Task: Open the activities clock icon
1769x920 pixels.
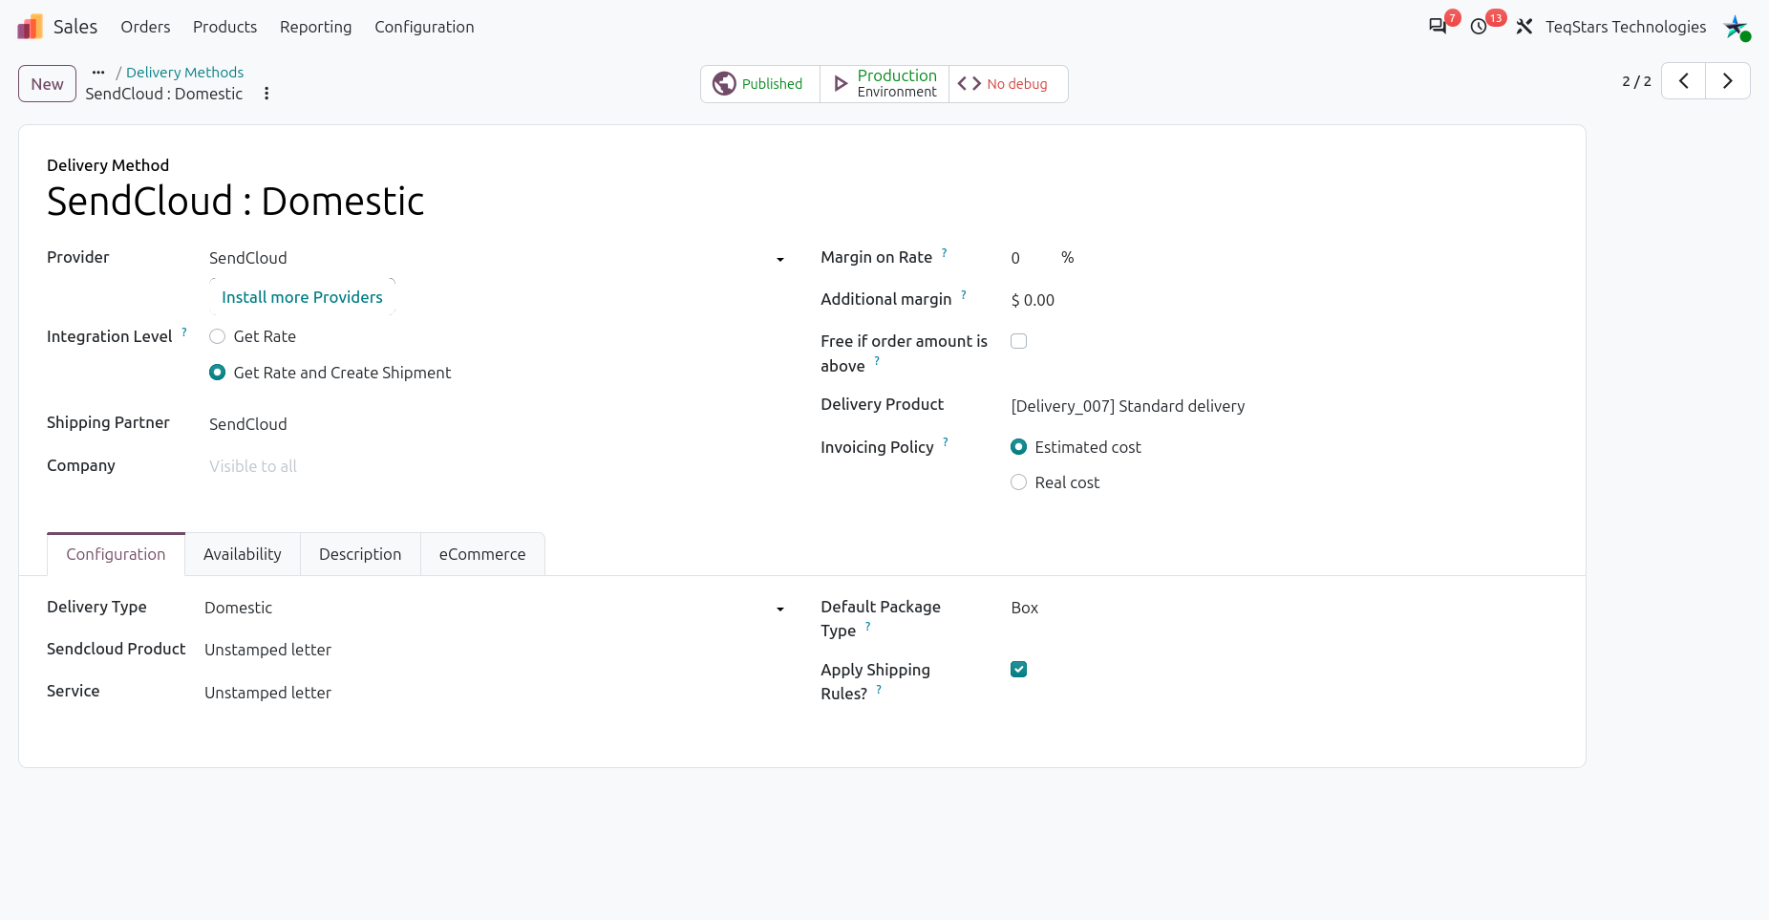Action: (x=1479, y=27)
